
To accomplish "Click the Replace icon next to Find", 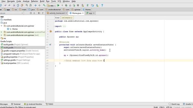I will (x=31, y=5).
